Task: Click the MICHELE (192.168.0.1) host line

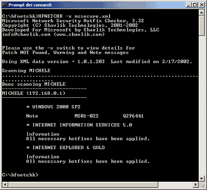Action: click(x=34, y=93)
